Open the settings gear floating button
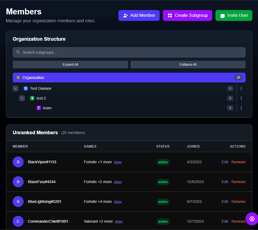Viewport: 258px width, 230px height. (252, 219)
